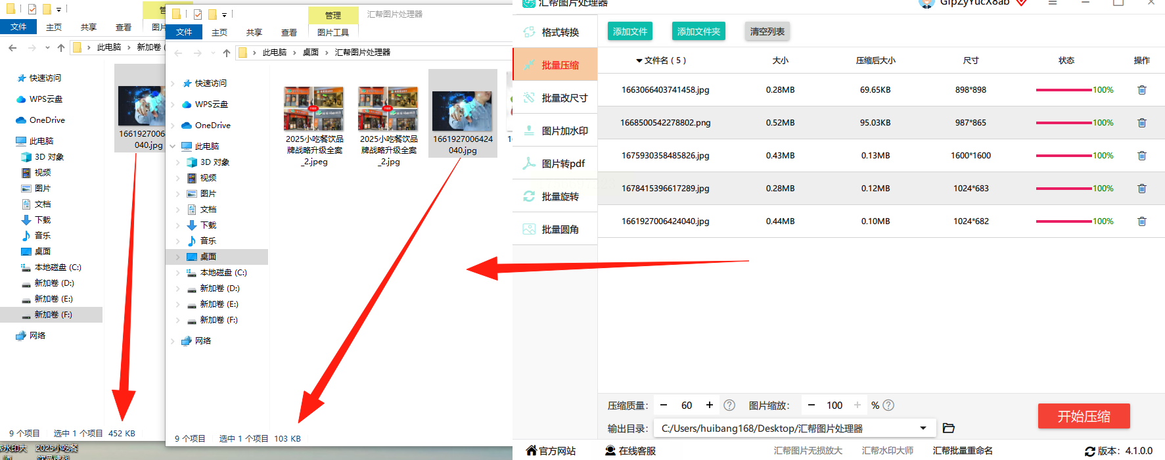Remove 1661927006424040.jpg with its trash icon
The image size is (1165, 460).
(1141, 221)
